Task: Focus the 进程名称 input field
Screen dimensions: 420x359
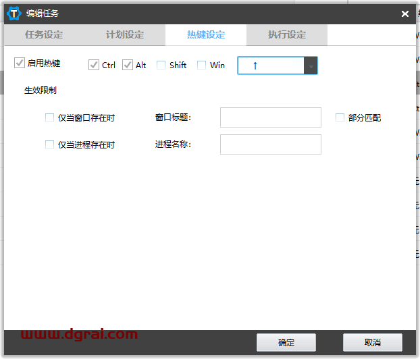Action: tap(271, 144)
